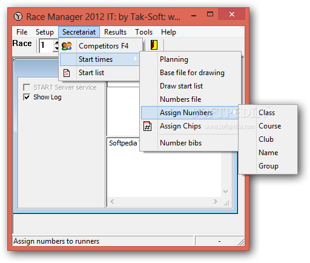Screen dimensions: 310x263
Task: Open the Setup menu
Action: click(45, 32)
